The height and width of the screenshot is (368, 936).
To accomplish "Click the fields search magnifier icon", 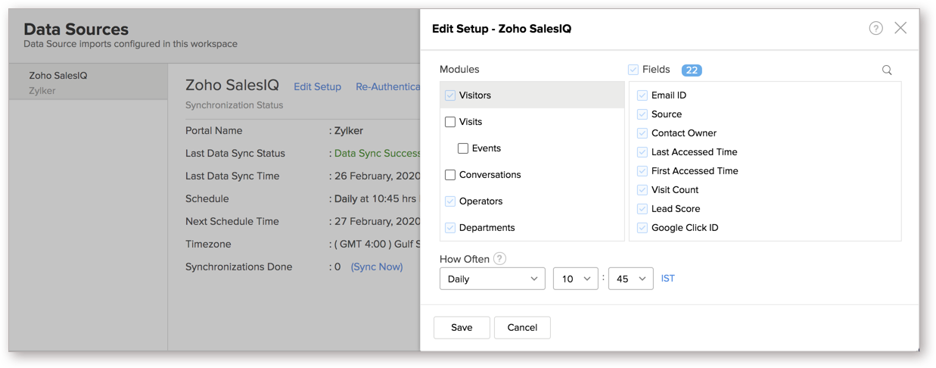I will tap(887, 70).
